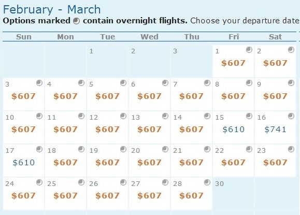Choose the $607 fare on Friday the 22nd

click(233, 163)
